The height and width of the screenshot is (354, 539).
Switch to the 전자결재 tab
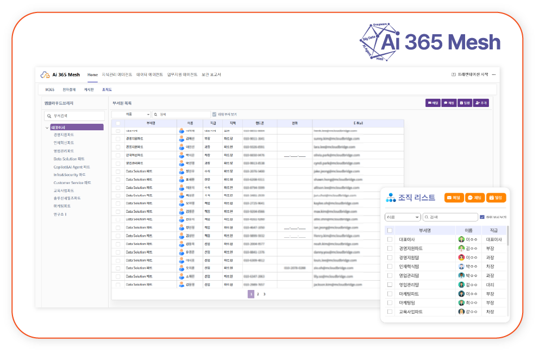point(69,90)
